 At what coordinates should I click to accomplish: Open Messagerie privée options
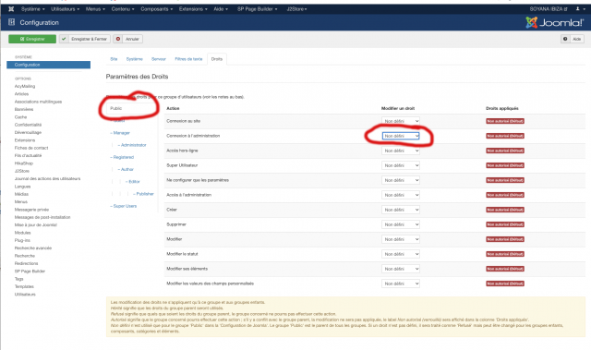(31, 210)
